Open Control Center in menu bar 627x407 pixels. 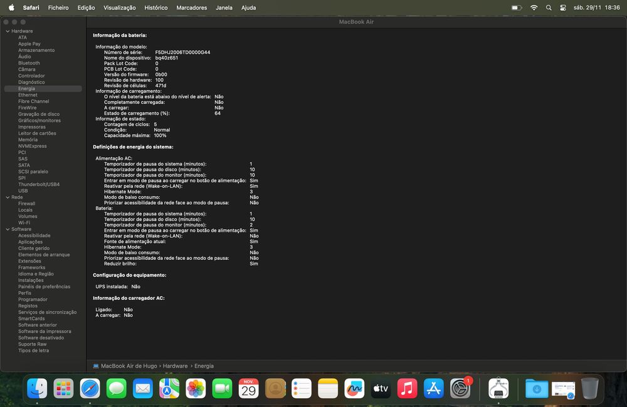[x=563, y=8]
